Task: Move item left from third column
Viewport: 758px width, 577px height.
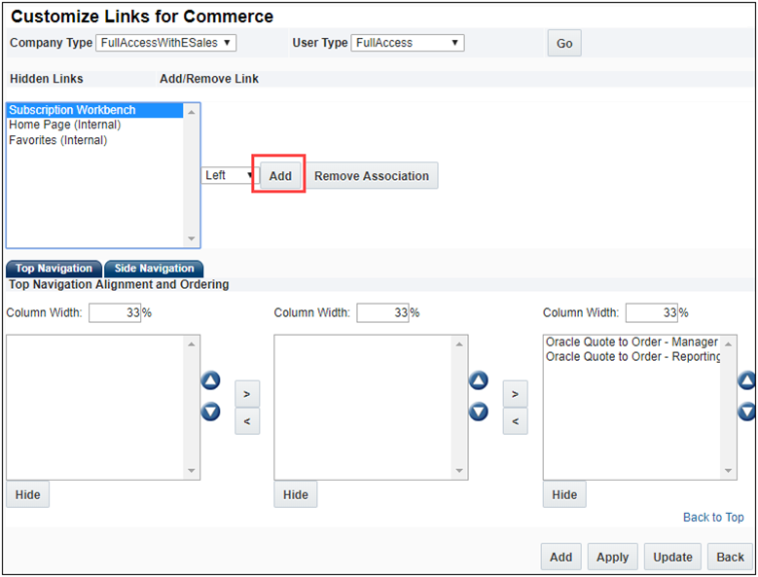Action: click(516, 421)
